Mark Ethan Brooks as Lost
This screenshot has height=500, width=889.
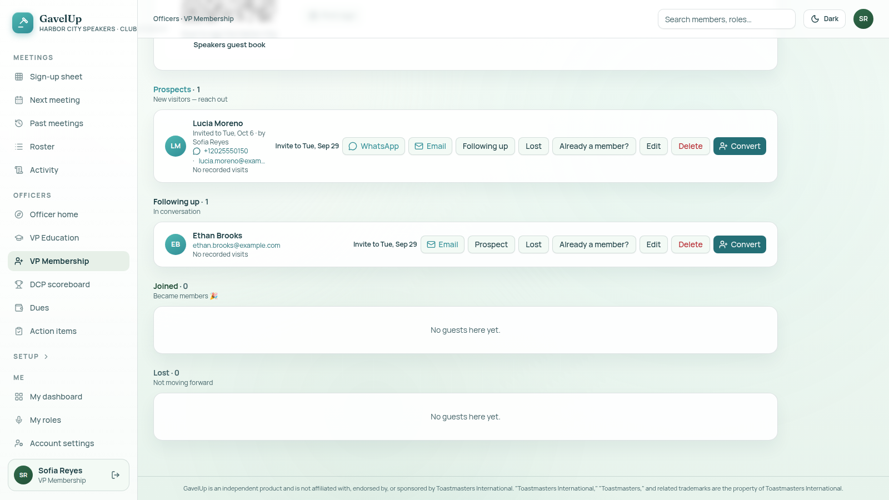tap(533, 244)
